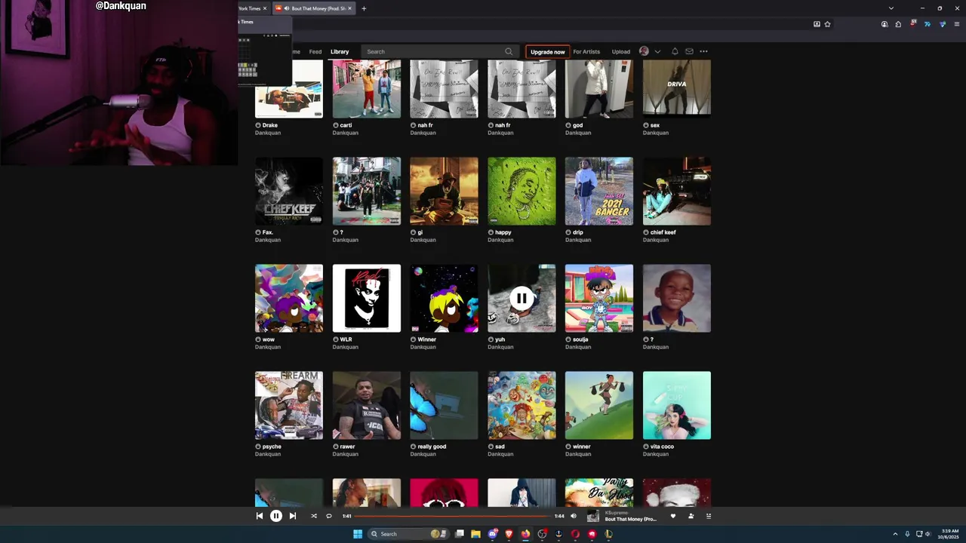The height and width of the screenshot is (543, 966).
Task: Toggle shuffle in the player bar
Action: [x=314, y=516]
